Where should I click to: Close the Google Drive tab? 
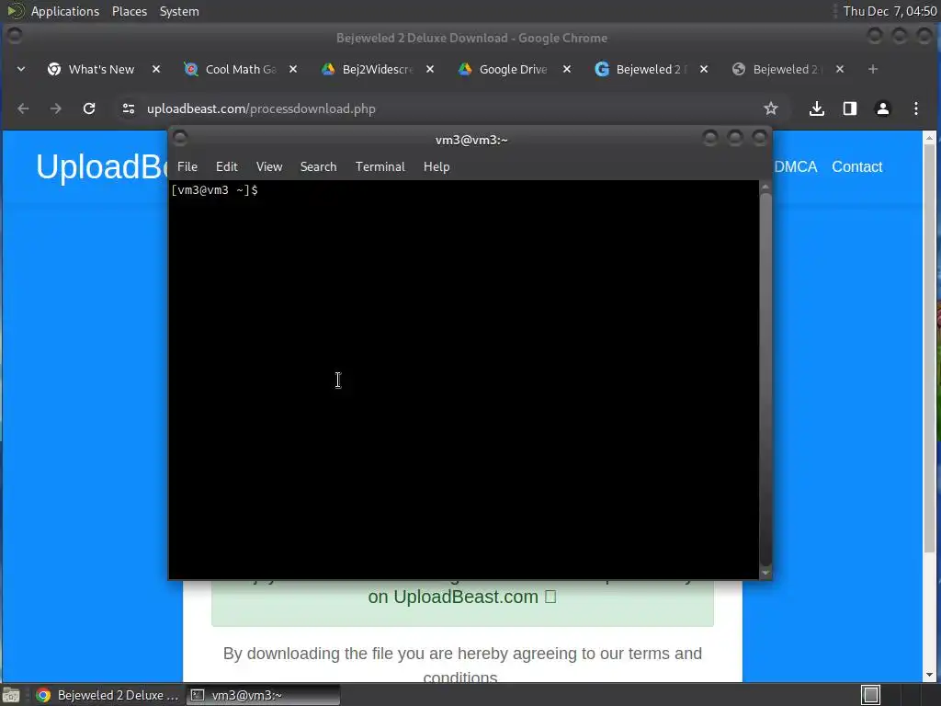coord(566,69)
